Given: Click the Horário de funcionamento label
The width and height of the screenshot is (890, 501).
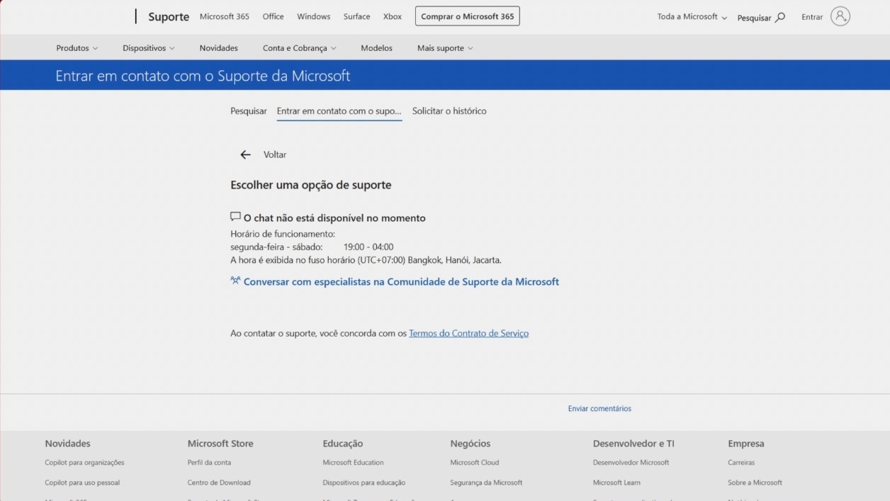Looking at the screenshot, I should pos(283,234).
